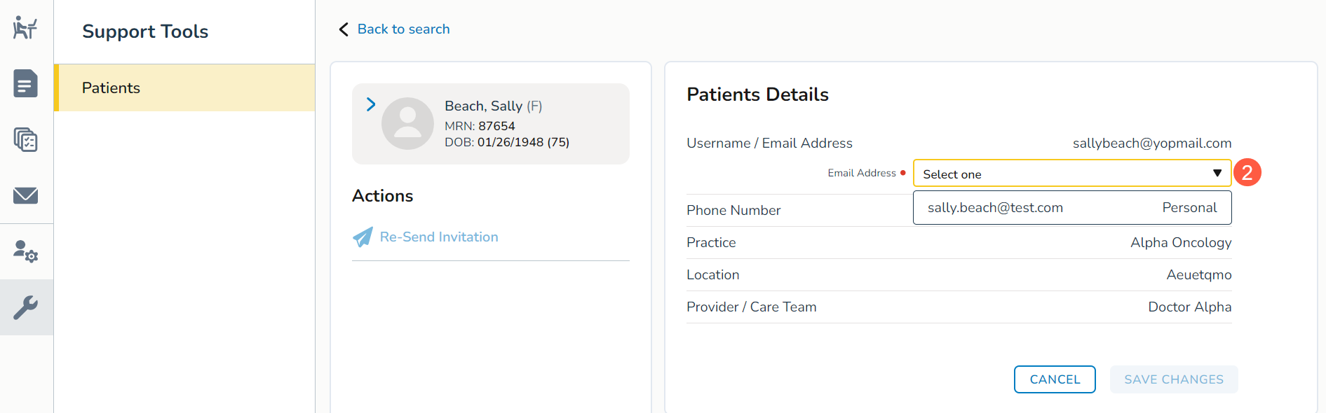Open the Email Address 'Select one' dropdown

click(1066, 174)
